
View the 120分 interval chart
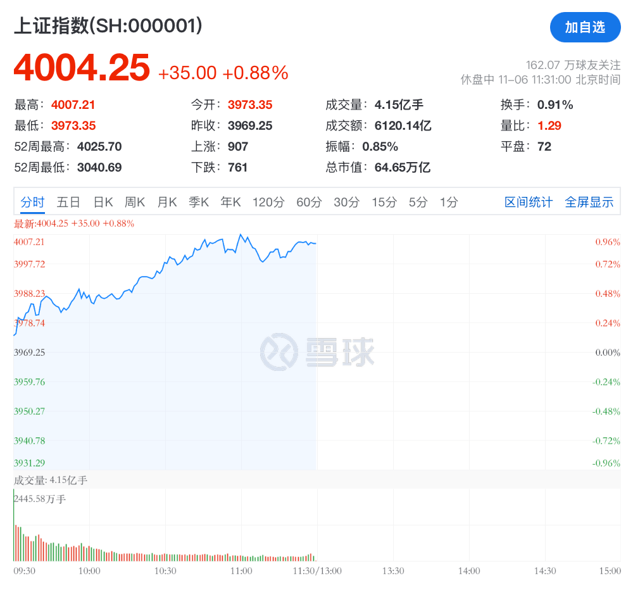268,202
